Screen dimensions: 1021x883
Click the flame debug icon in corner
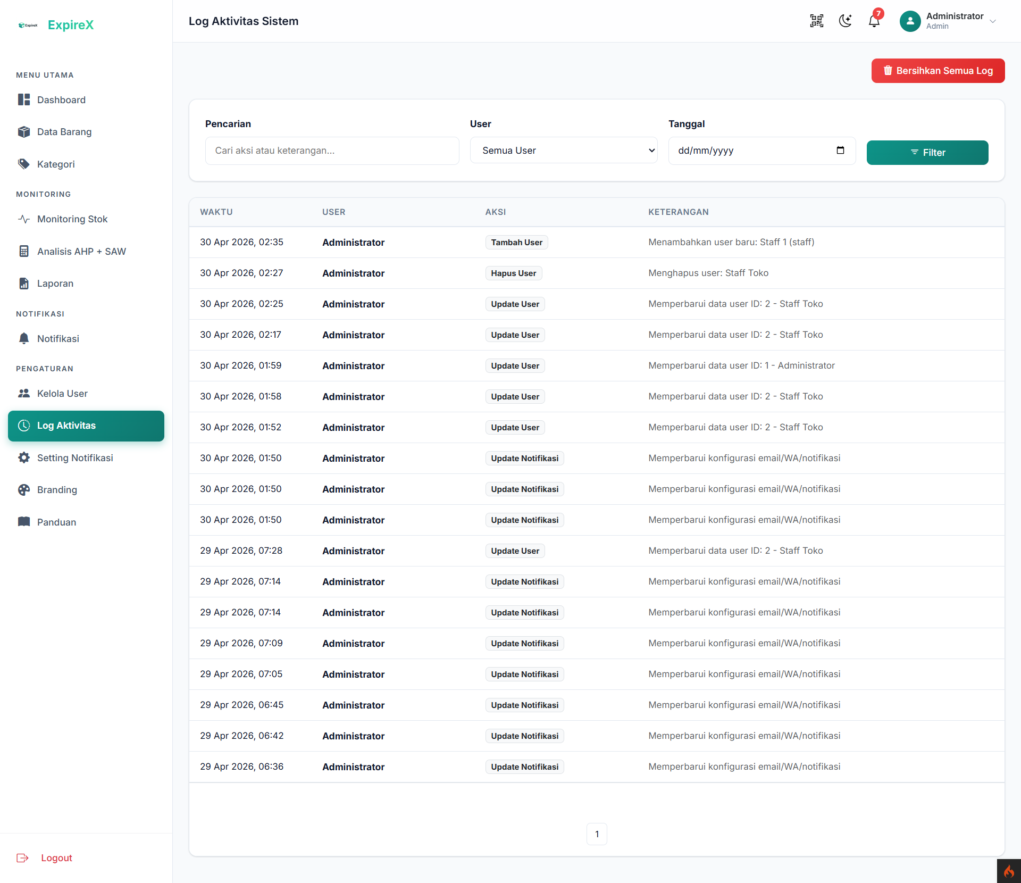[x=1009, y=871]
